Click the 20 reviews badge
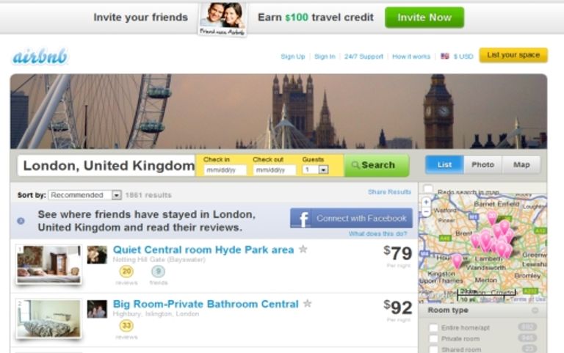The height and width of the screenshot is (353, 564). [126, 272]
